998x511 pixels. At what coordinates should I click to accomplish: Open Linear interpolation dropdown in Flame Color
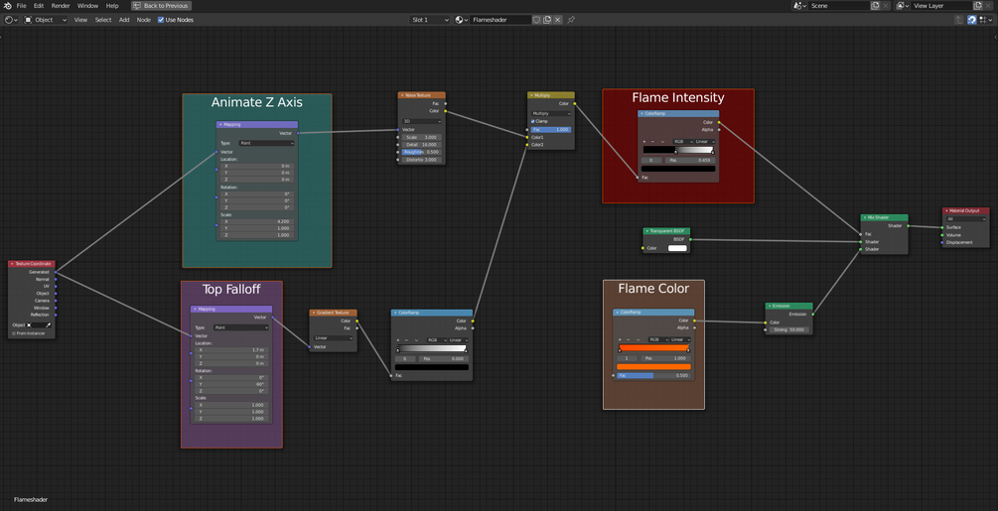click(680, 340)
